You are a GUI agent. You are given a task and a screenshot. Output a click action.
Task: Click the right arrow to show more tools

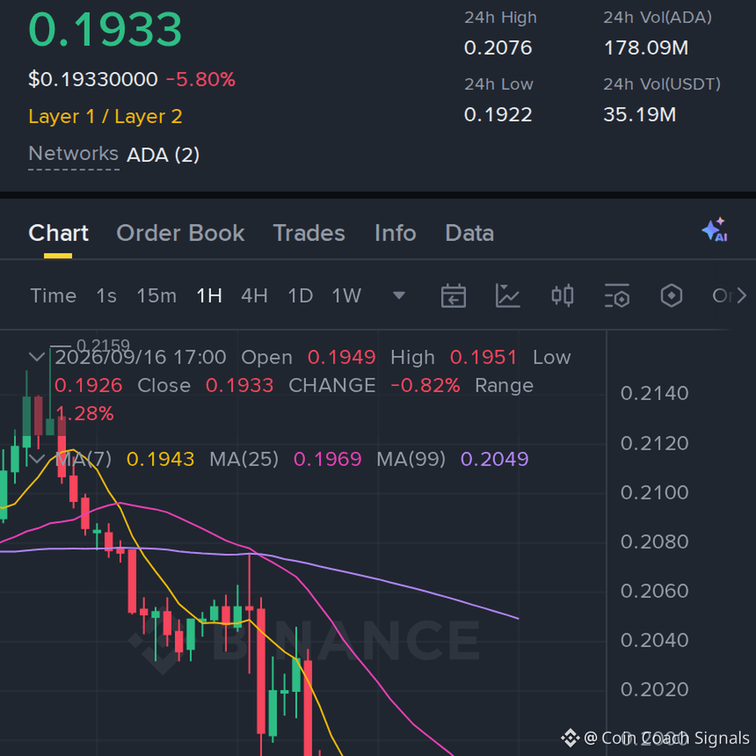pos(741,295)
